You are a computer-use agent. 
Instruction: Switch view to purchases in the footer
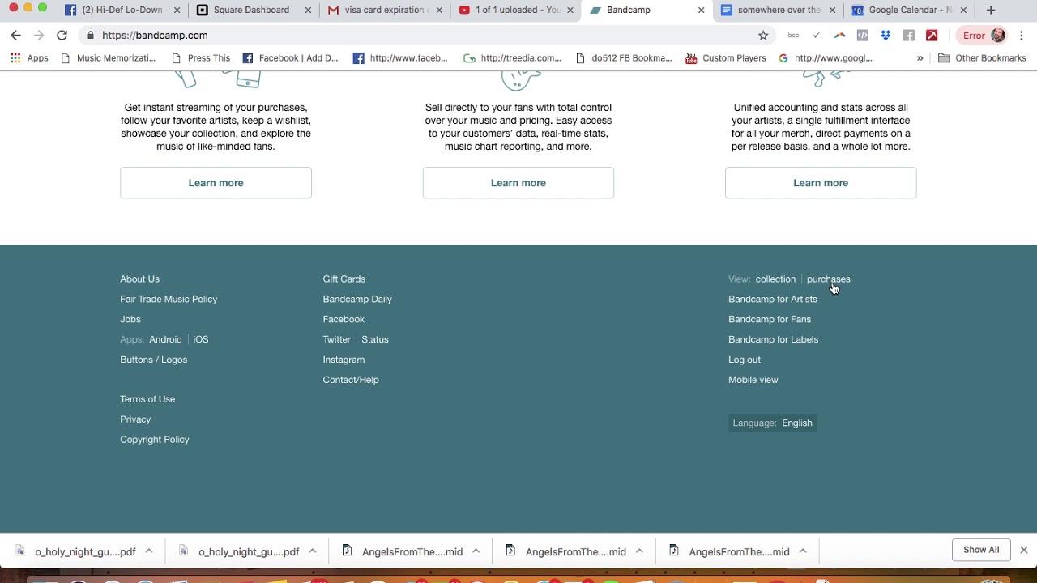[x=828, y=279]
